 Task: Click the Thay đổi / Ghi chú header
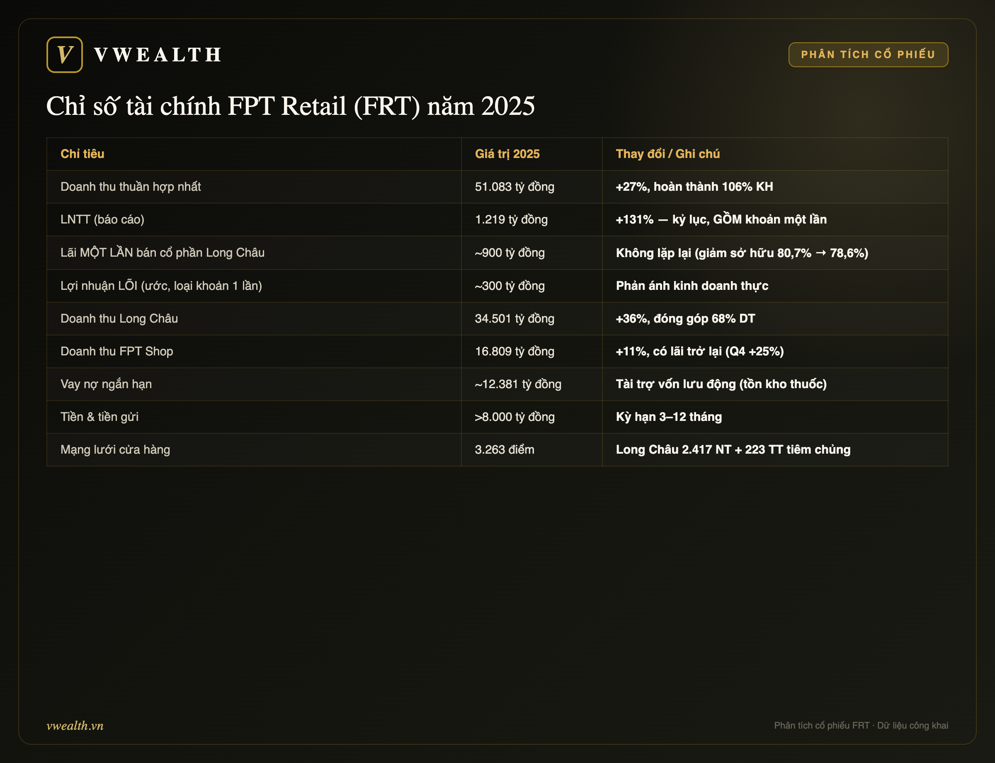667,154
